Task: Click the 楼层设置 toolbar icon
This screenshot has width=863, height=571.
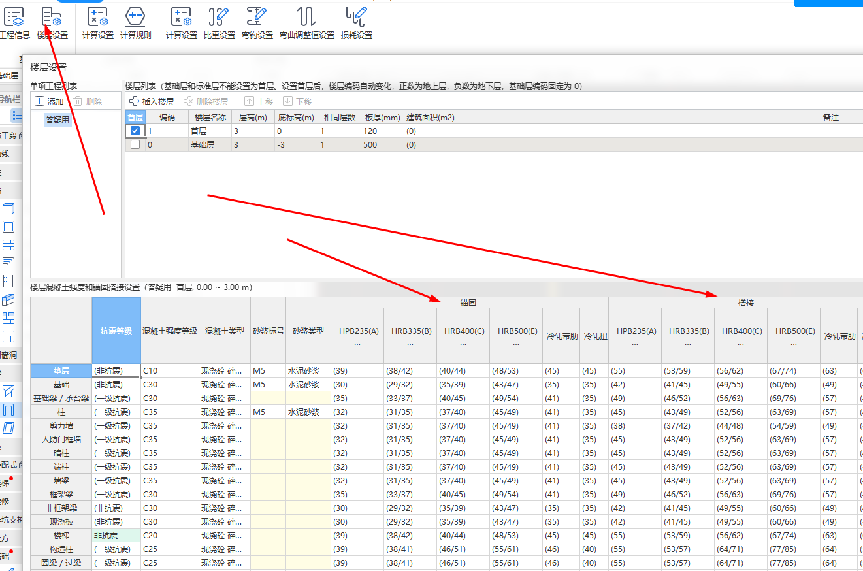Action: tap(52, 22)
